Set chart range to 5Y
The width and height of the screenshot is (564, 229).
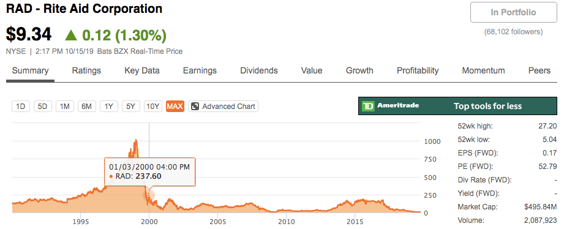pos(131,107)
